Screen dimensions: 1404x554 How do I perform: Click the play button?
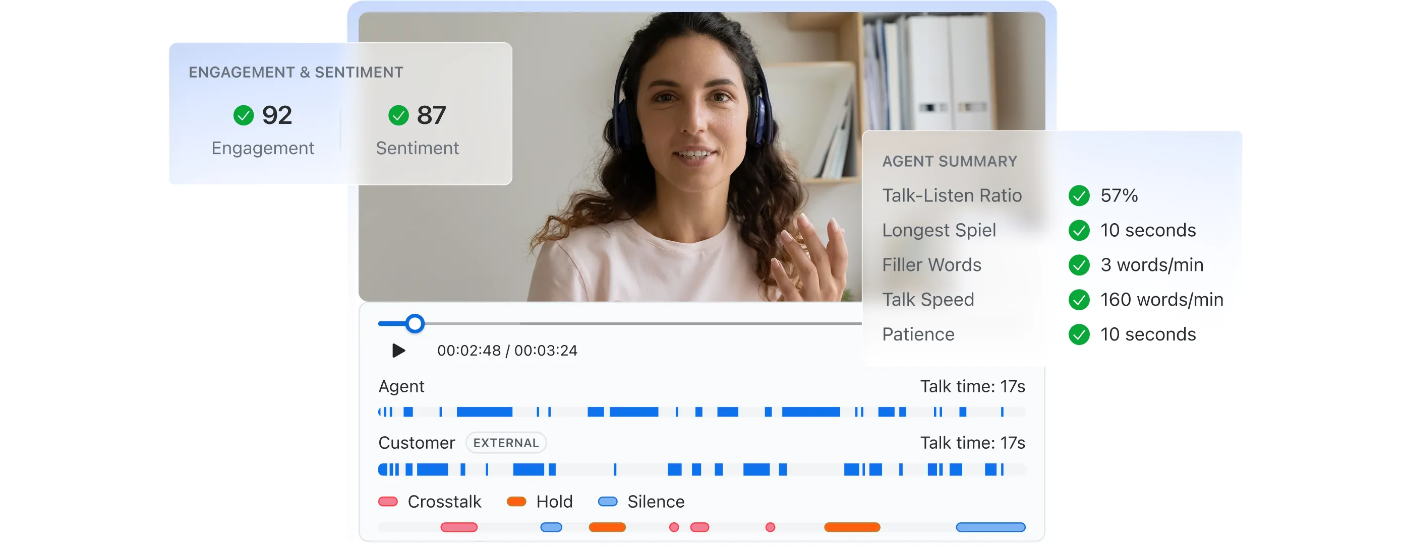click(398, 351)
